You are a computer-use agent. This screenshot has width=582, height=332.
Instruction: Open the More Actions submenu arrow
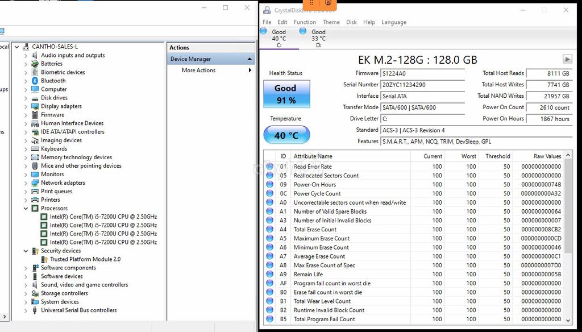coord(250,70)
